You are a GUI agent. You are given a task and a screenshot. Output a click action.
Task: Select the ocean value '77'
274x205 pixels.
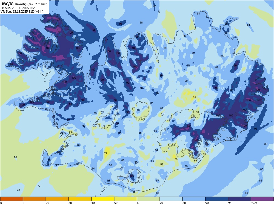point(39,186)
